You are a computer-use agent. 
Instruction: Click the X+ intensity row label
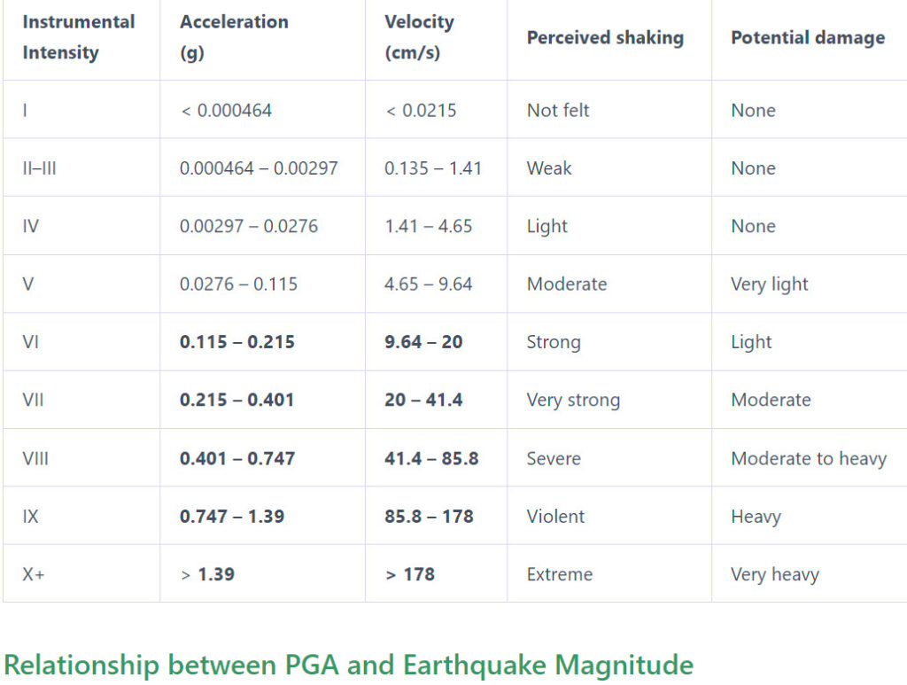click(x=34, y=574)
